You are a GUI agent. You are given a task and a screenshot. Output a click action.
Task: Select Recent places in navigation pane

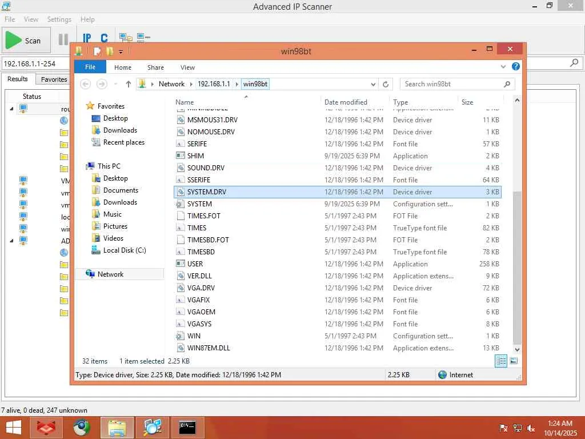click(123, 142)
